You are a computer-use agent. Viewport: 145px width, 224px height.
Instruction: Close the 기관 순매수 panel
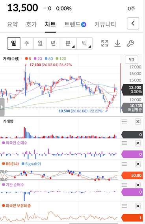[138, 185]
